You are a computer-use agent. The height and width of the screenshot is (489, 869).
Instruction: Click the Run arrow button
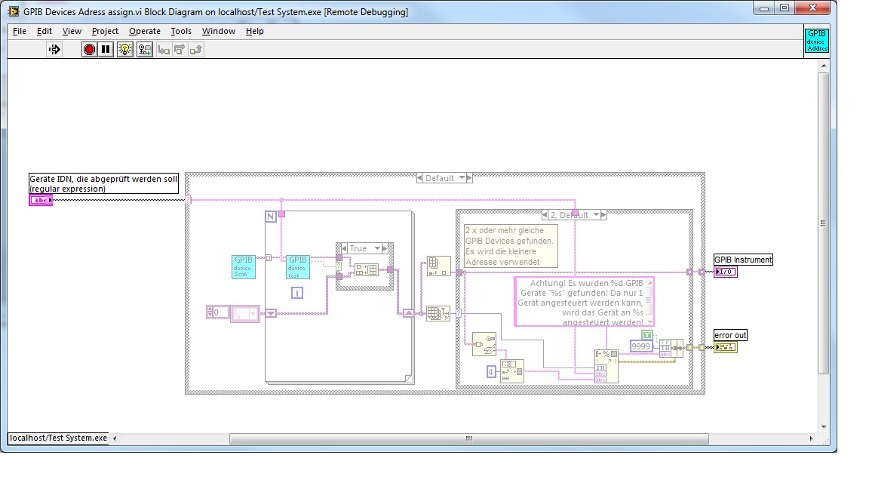click(54, 50)
